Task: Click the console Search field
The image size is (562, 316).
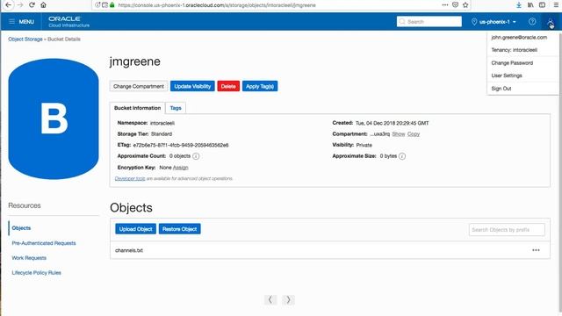Action: point(429,21)
